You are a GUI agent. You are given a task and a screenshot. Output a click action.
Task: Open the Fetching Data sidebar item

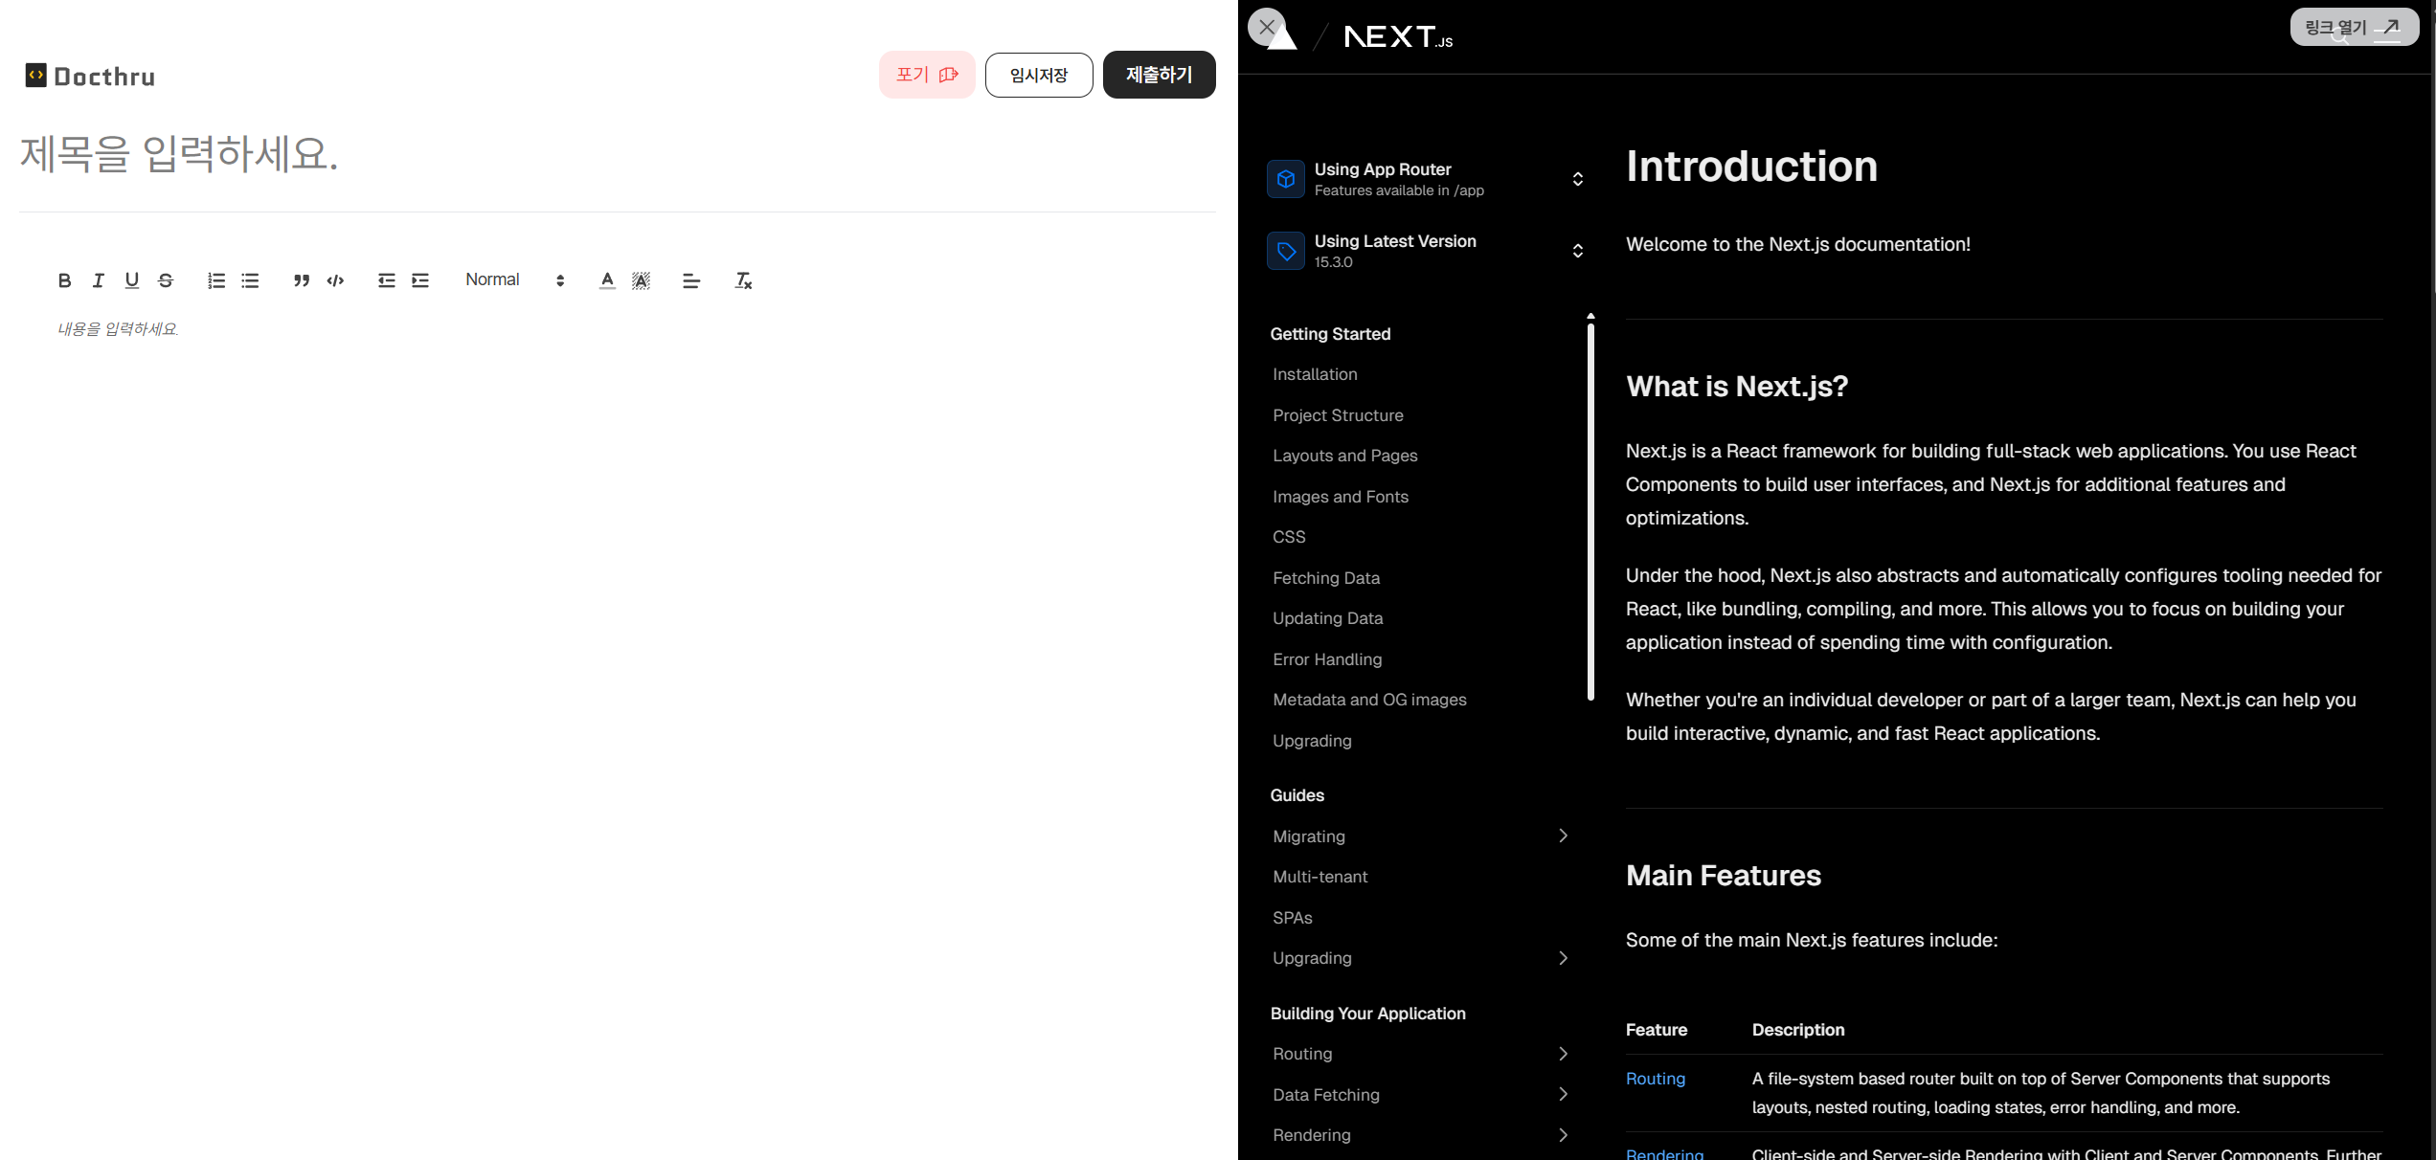1326,578
